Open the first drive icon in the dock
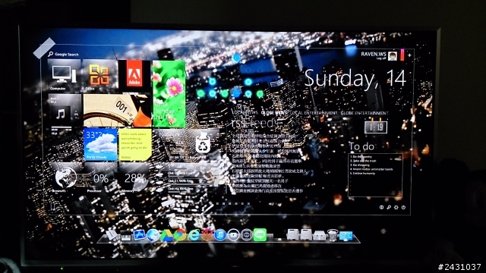Image resolution: width=486 pixels, height=273 pixels. tap(292, 235)
